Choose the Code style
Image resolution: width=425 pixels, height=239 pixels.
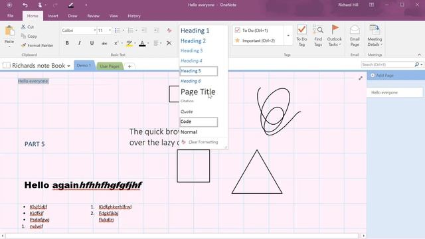[199, 121]
